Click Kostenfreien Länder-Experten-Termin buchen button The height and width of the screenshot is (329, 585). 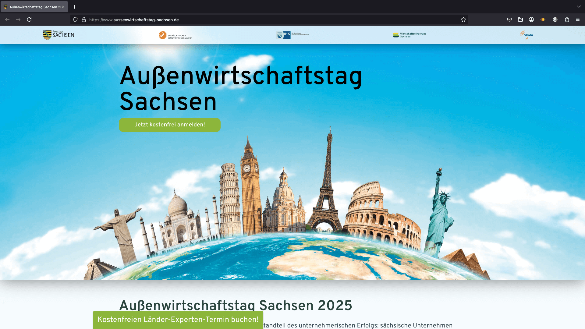pyautogui.click(x=178, y=320)
